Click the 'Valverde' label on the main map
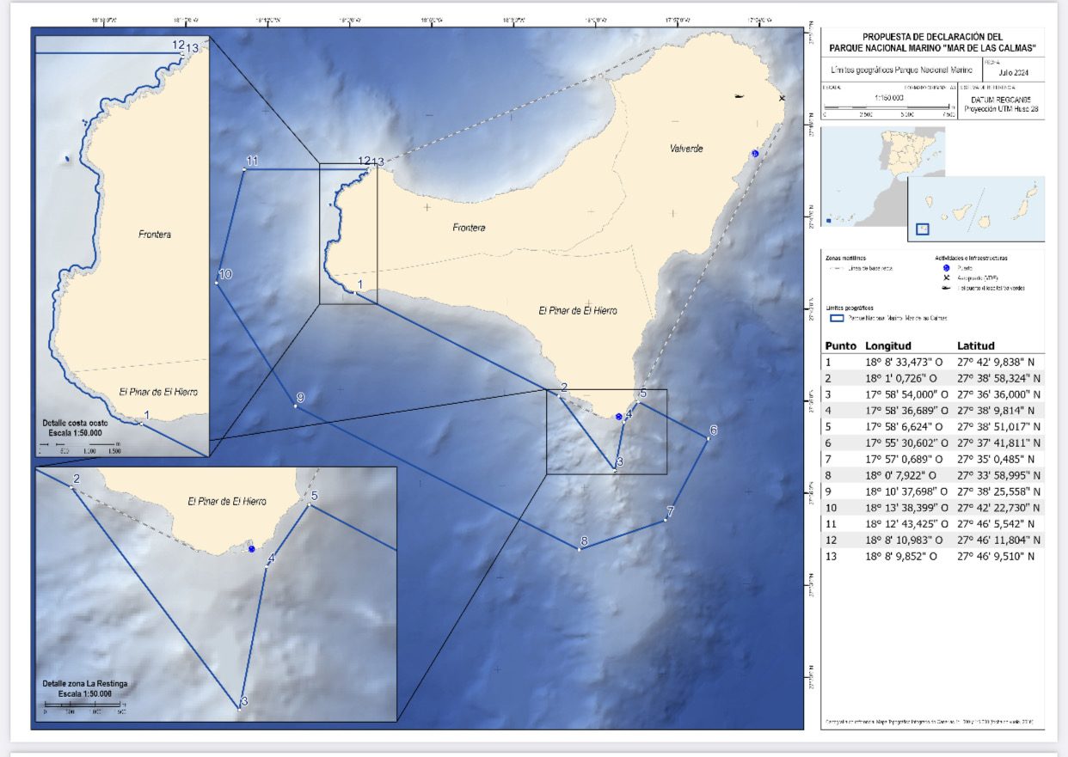The height and width of the screenshot is (757, 1068). 686,149
